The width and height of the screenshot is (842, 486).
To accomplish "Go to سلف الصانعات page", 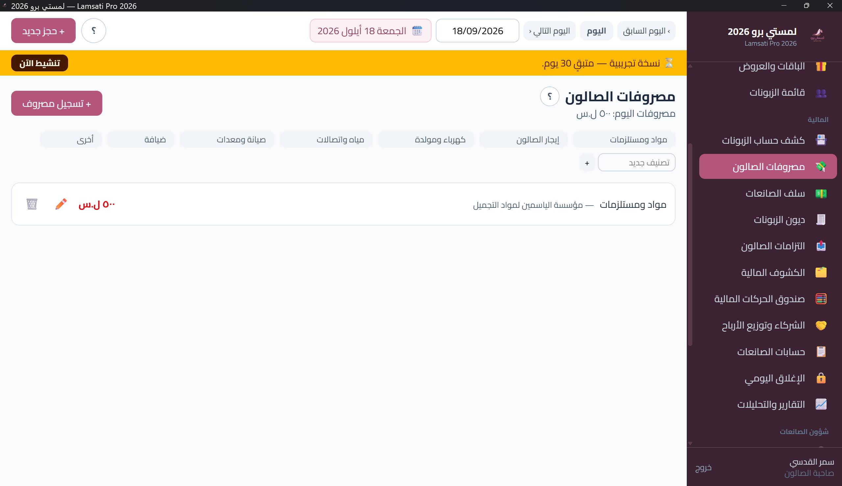I will click(x=768, y=193).
